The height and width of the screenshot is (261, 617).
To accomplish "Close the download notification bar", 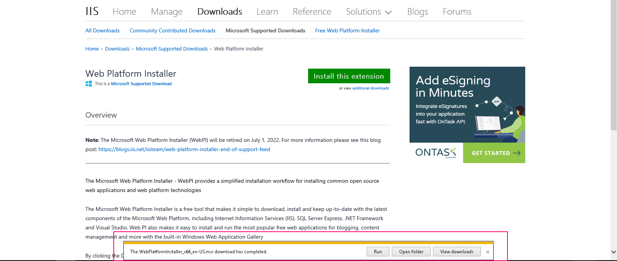I will point(488,252).
